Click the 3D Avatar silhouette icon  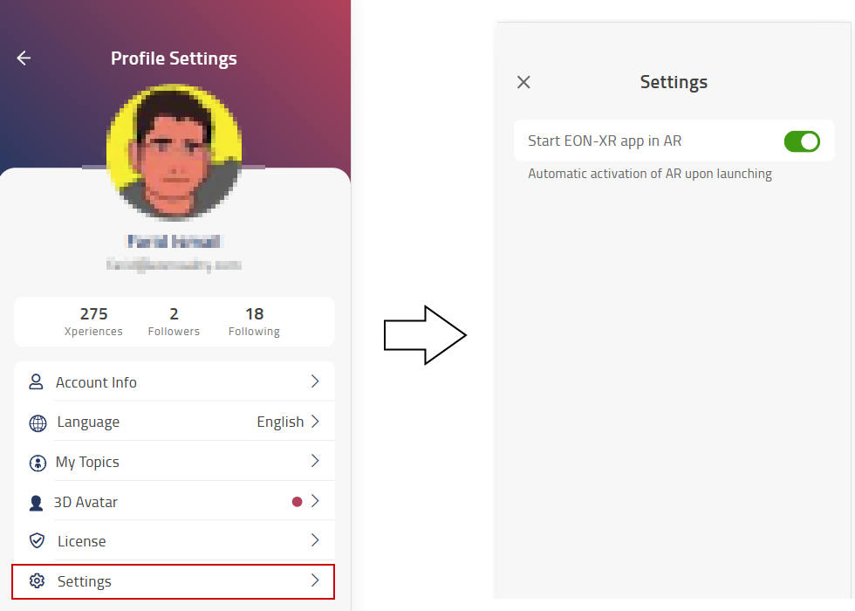(x=37, y=503)
